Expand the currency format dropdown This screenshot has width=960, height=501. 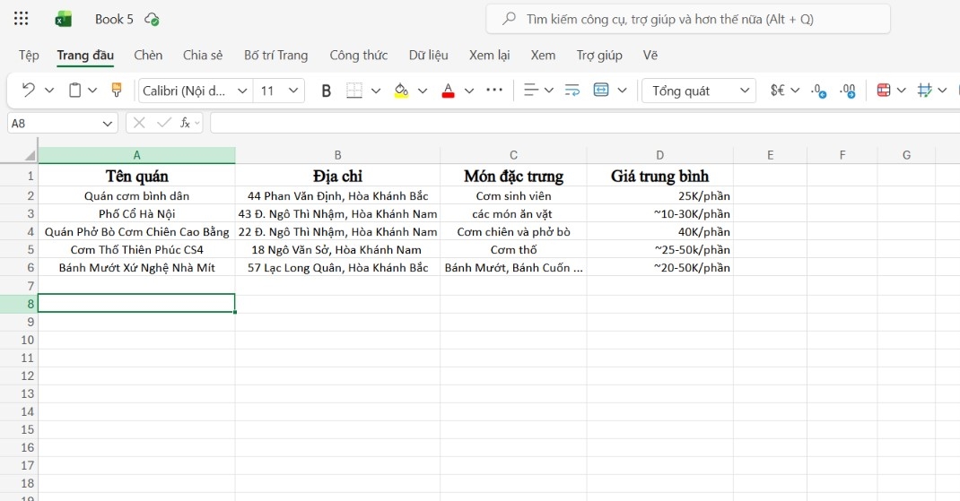coord(795,91)
